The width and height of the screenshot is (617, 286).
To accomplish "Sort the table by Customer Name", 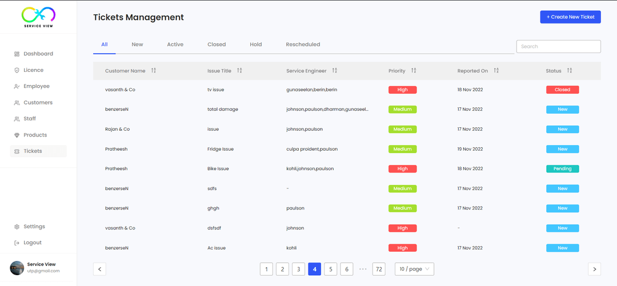I will coord(154,71).
